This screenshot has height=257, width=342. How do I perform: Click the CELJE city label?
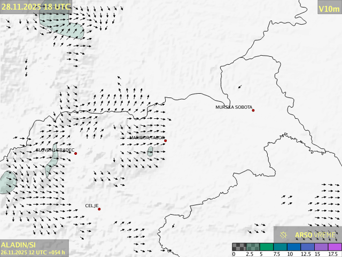pyautogui.click(x=92, y=206)
